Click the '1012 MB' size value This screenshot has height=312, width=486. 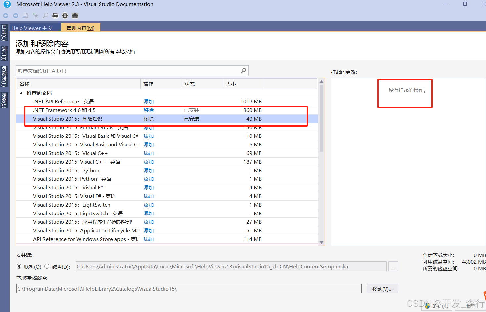[x=251, y=102]
